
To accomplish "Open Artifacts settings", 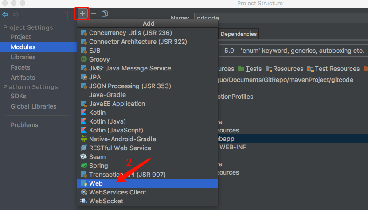I will pos(23,78).
